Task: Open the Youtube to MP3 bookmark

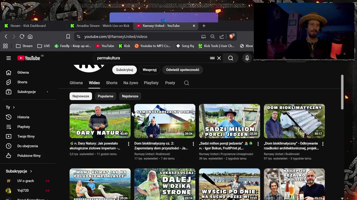Action: click(x=153, y=46)
